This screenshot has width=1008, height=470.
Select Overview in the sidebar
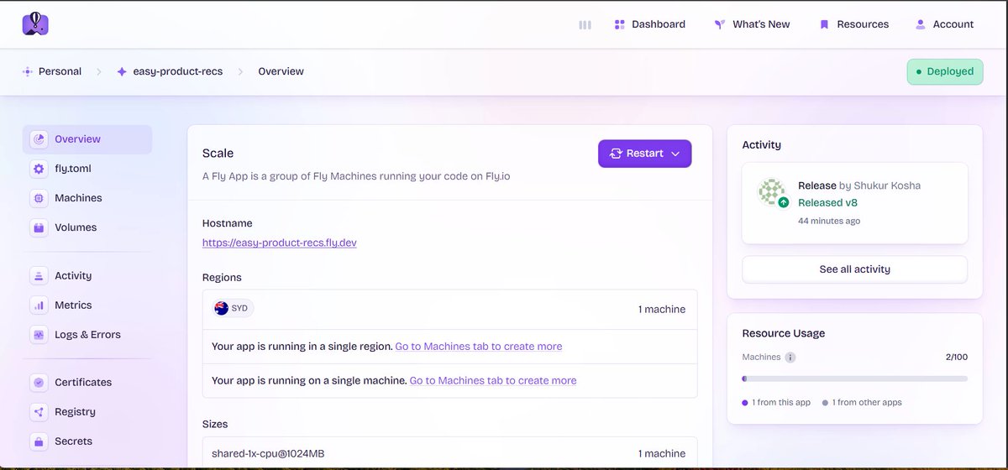tap(87, 139)
